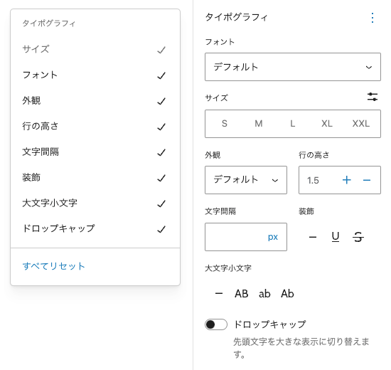Click the 大文字小文字 section label above AB

(228, 268)
